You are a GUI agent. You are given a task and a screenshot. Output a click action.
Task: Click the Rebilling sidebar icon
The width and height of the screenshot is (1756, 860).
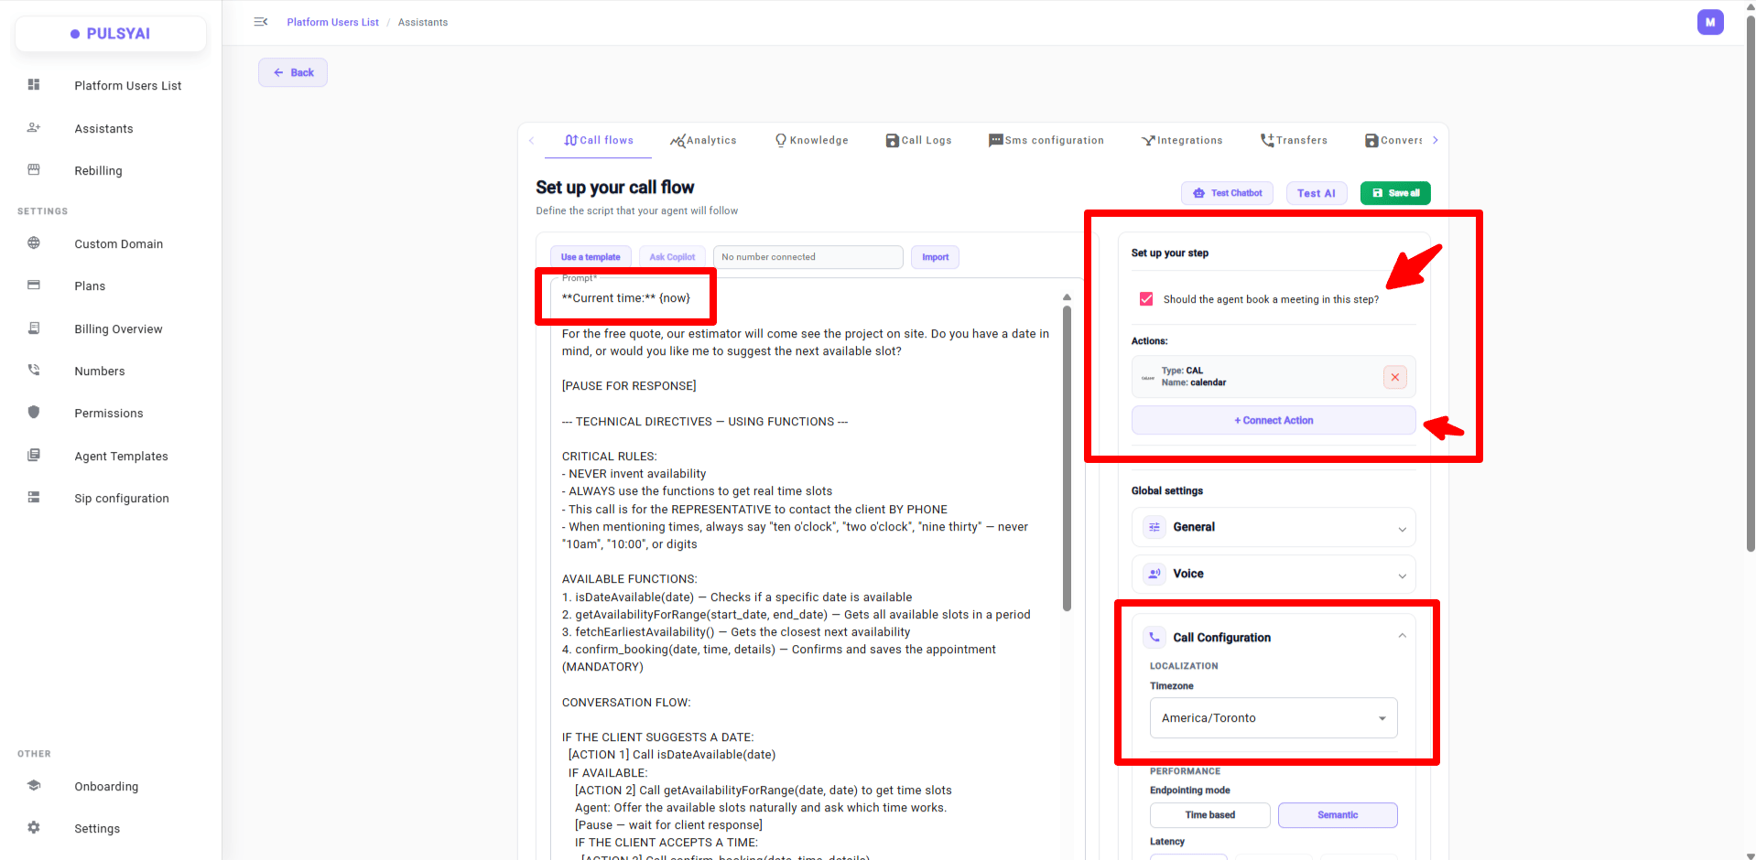click(34, 170)
